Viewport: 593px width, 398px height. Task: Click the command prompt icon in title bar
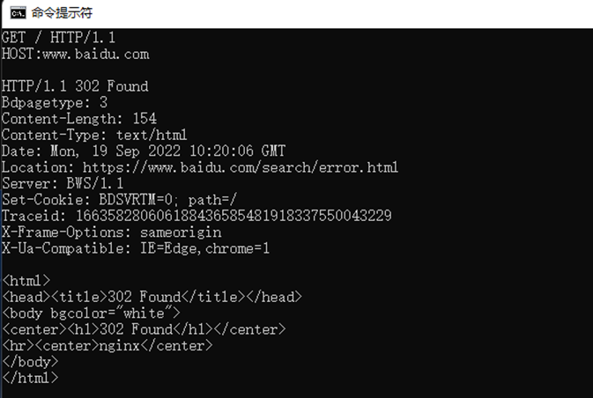coord(15,13)
